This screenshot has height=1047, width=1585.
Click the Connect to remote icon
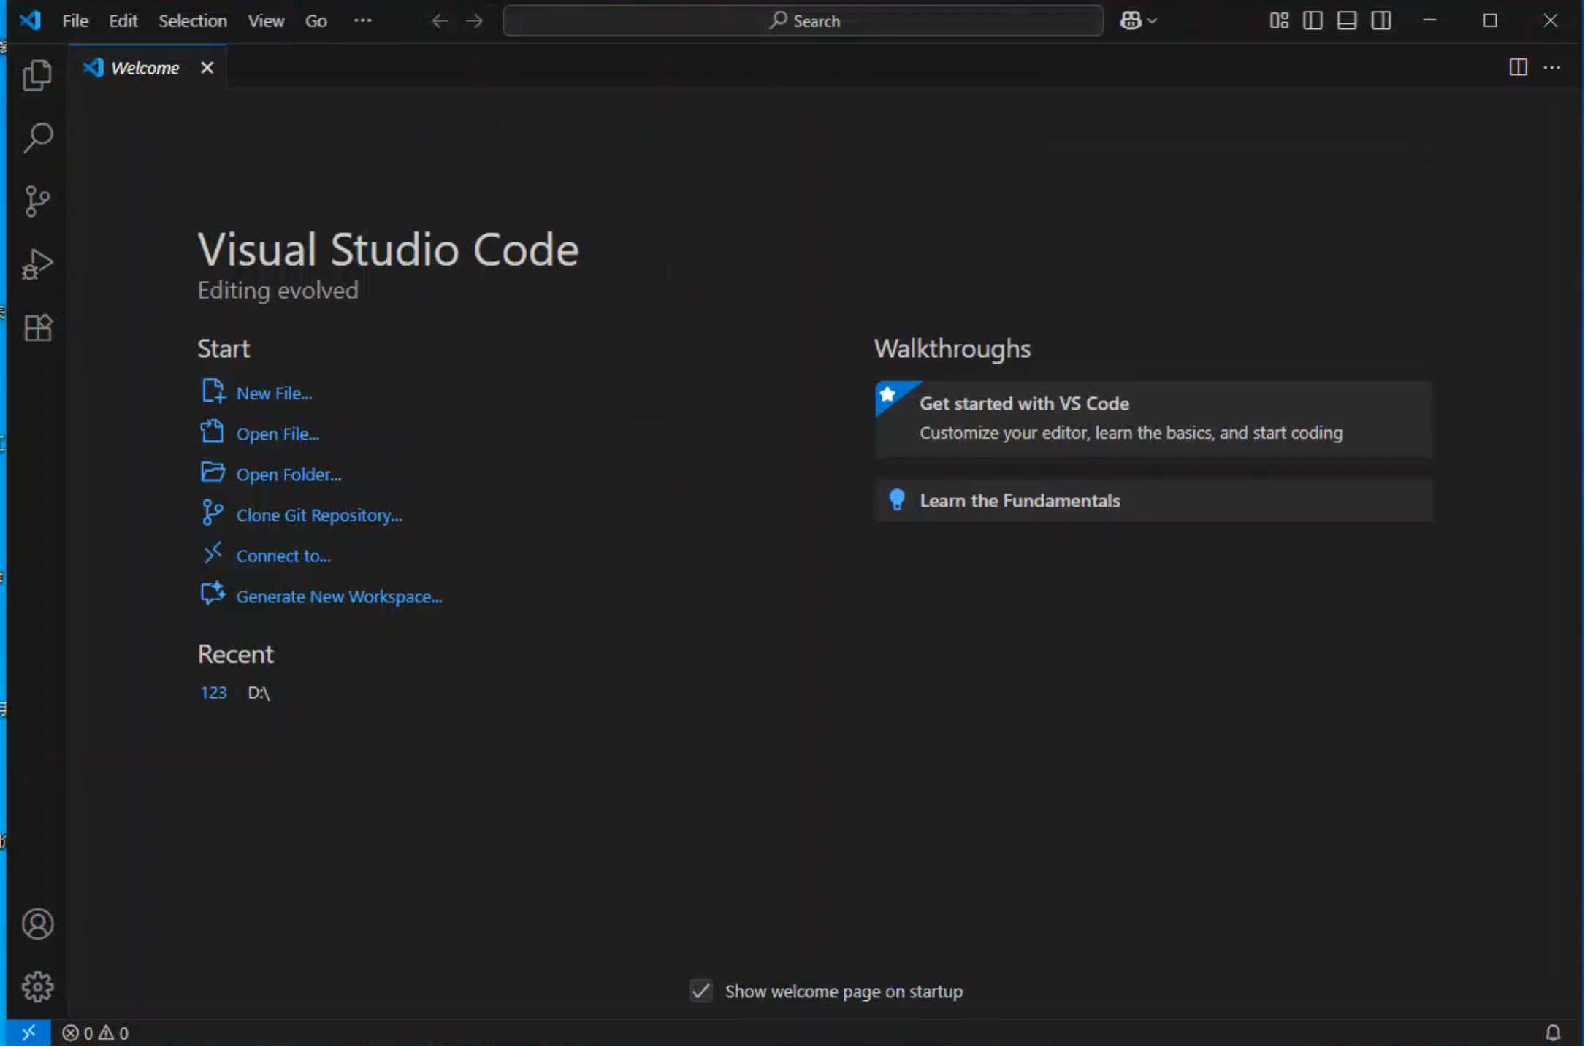coord(213,553)
